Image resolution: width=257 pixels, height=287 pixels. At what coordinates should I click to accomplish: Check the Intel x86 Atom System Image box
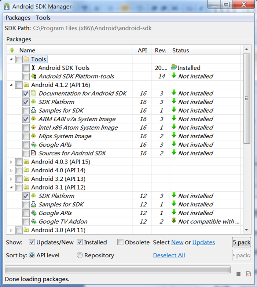[26, 128]
